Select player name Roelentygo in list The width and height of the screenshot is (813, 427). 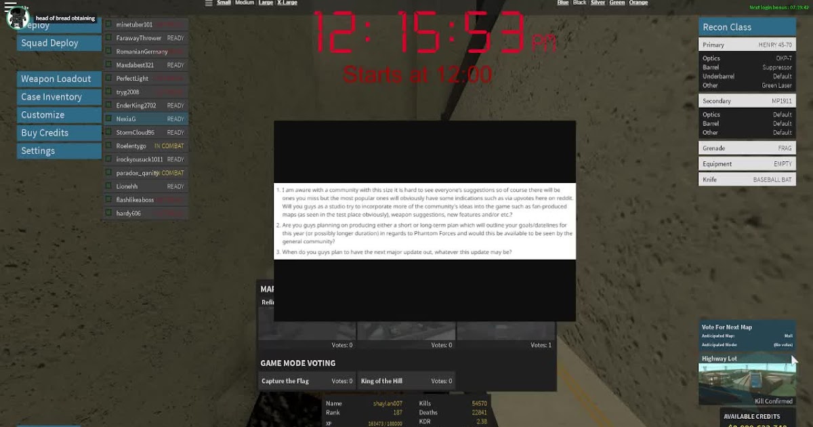[131, 146]
